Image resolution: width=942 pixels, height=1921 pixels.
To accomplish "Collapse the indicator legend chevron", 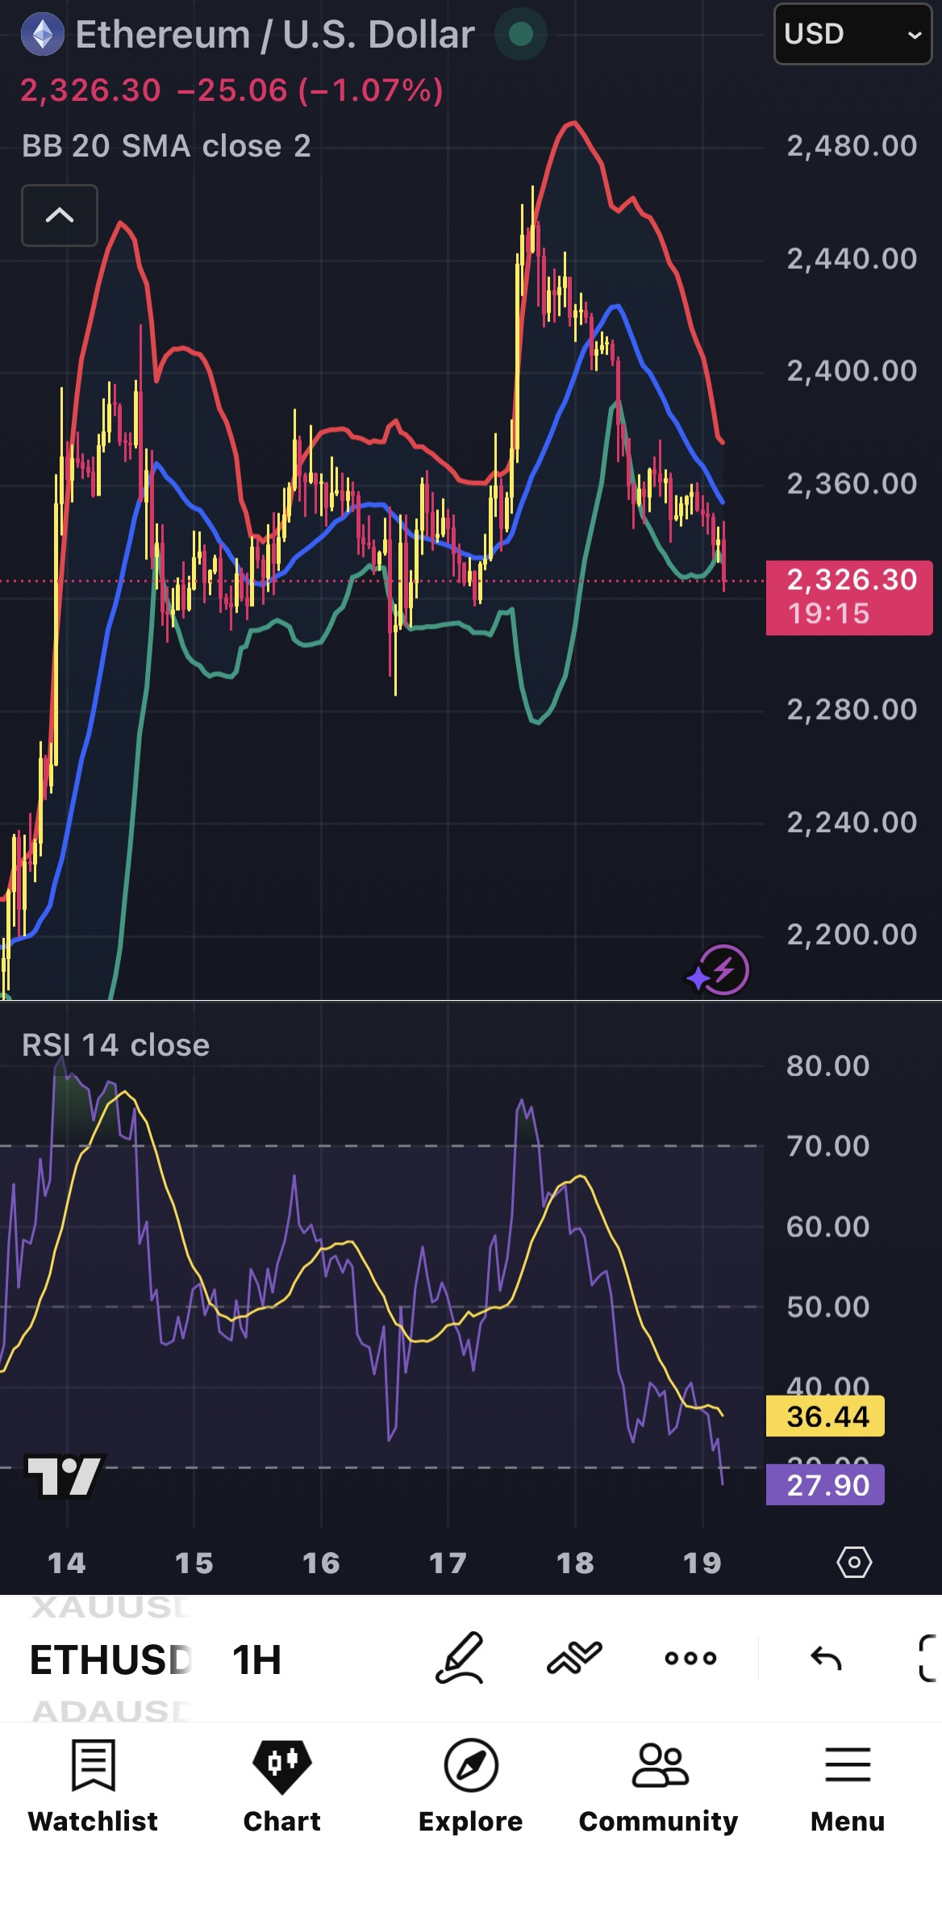I will click(x=60, y=216).
